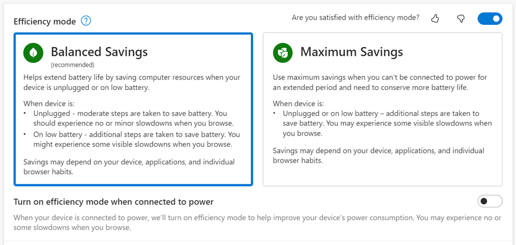Screen dimensions: 516x245
Task: Choose the Maximum Savings title
Action: [x=351, y=52]
